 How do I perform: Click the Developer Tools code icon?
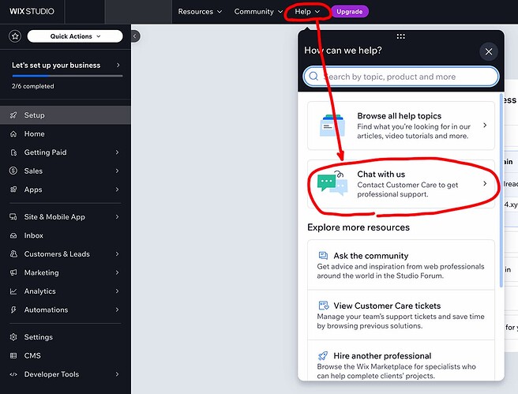13,374
